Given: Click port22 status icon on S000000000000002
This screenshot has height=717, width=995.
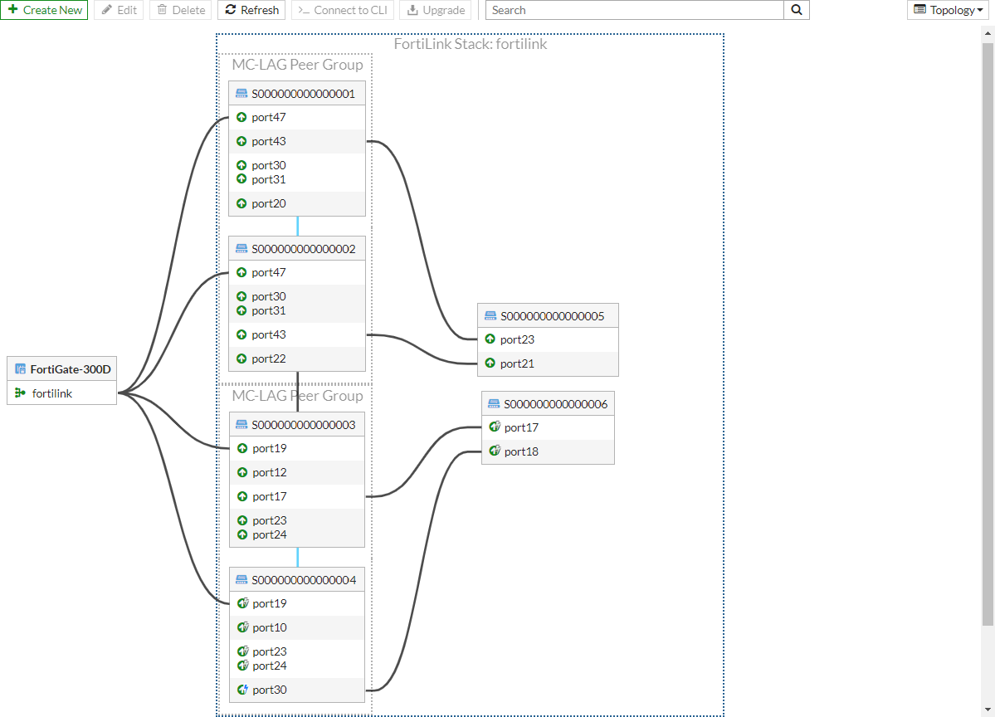Looking at the screenshot, I should pos(241,359).
